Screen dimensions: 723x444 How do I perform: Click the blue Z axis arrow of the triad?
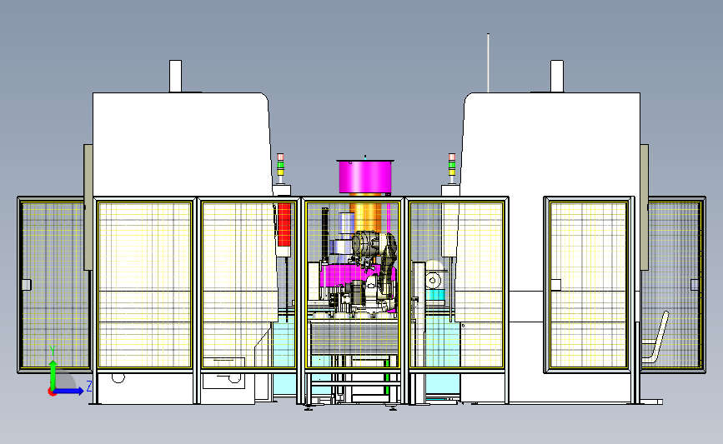(x=69, y=391)
